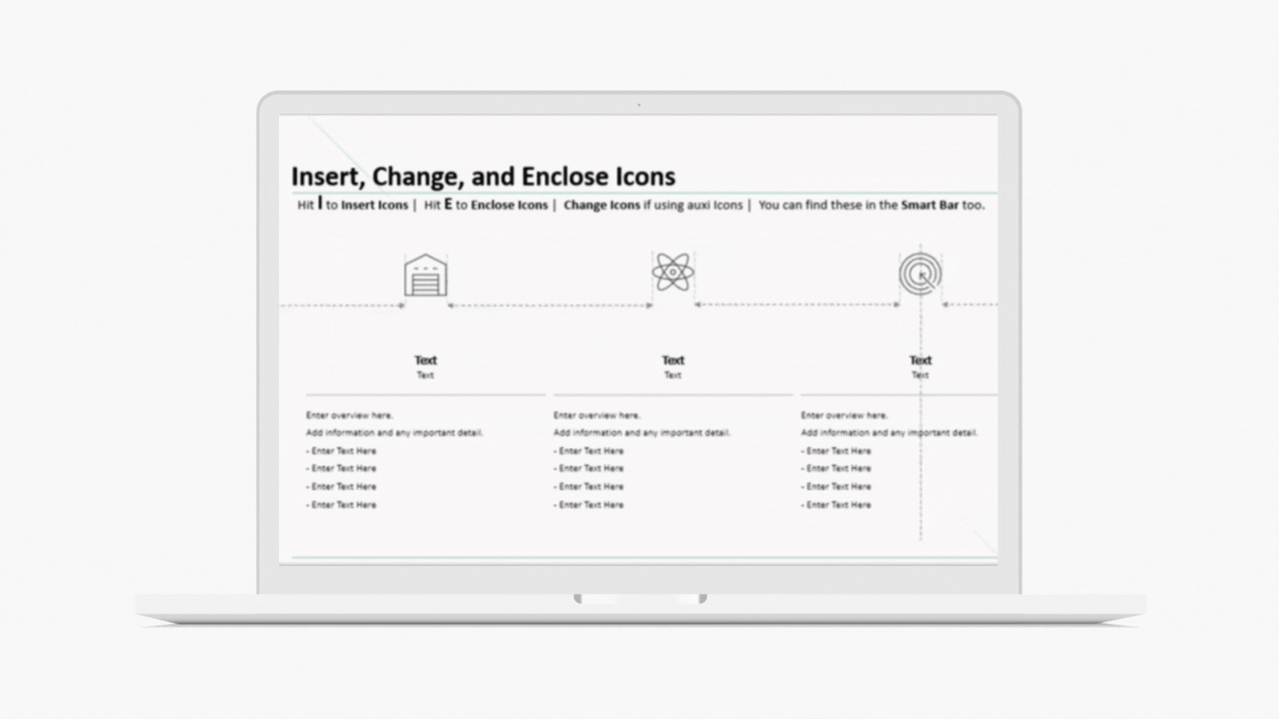Image resolution: width=1279 pixels, height=719 pixels.
Task: Click first '- Enter Text Here' bullet in first column
Action: coord(341,451)
